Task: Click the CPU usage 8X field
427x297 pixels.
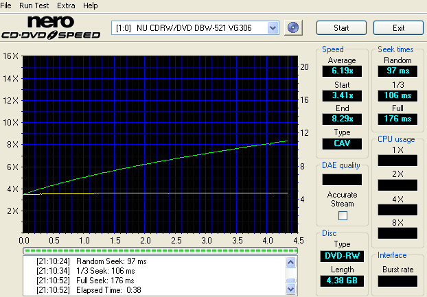Action: point(397,233)
